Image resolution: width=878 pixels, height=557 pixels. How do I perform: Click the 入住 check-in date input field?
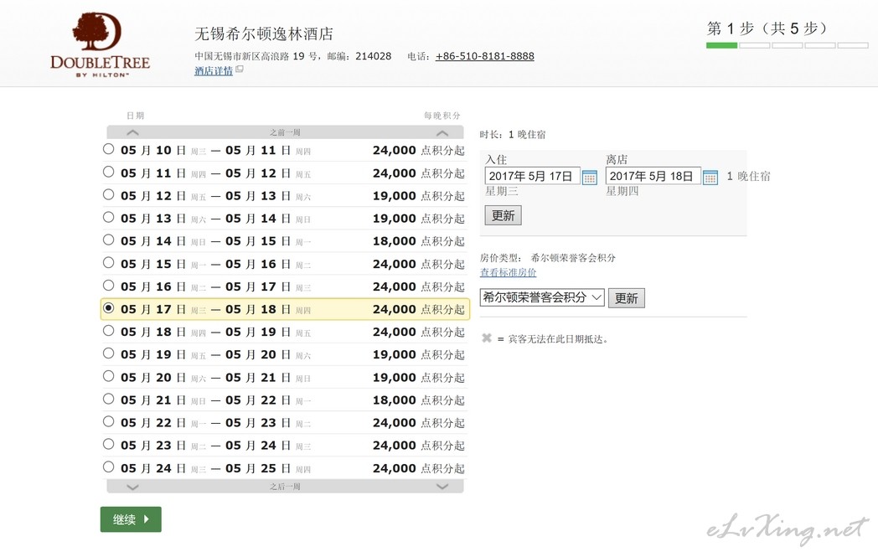click(x=532, y=177)
